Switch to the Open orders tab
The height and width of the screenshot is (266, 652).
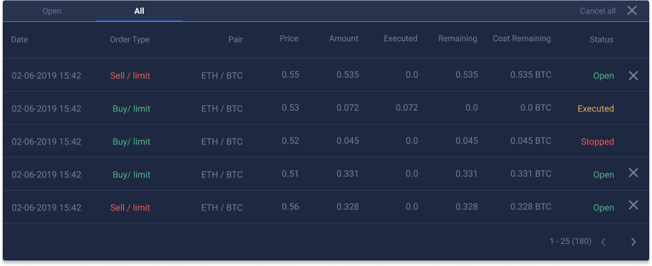(x=52, y=11)
